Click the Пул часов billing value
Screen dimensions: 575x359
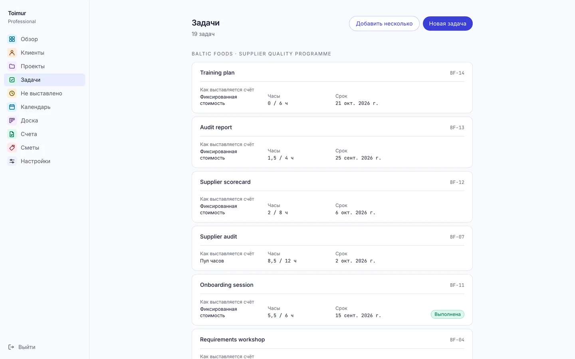coord(212,261)
